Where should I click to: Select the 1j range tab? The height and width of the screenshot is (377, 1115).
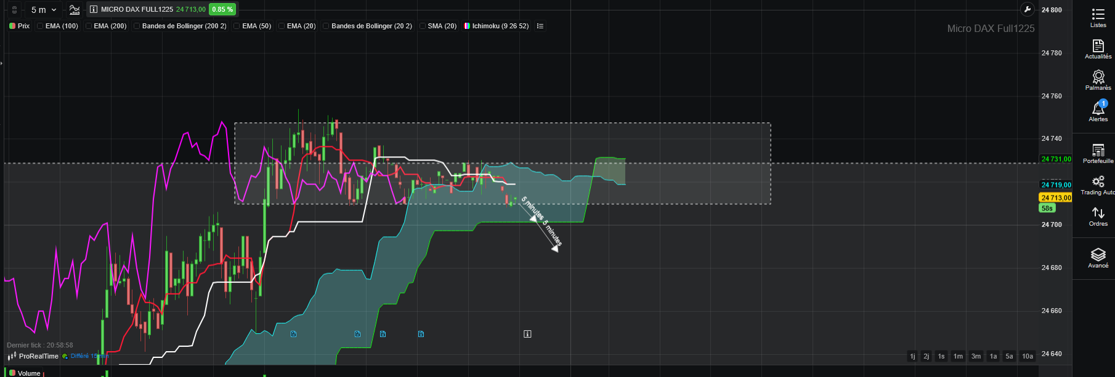[x=913, y=356]
